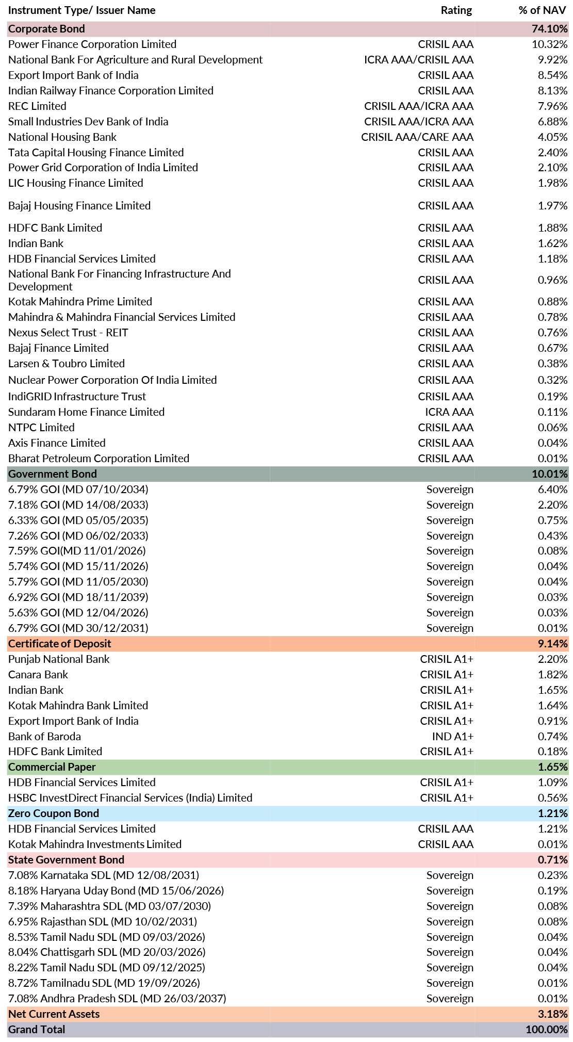Screen dimensions: 573x1042
Task: Select the Nexus Select Trust - REIT row
Action: point(288,332)
